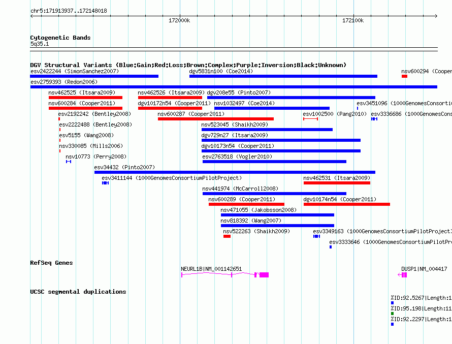Click the nsv522263 (Shaikh2009) red block
This screenshot has height=344, width=452.
227,236
